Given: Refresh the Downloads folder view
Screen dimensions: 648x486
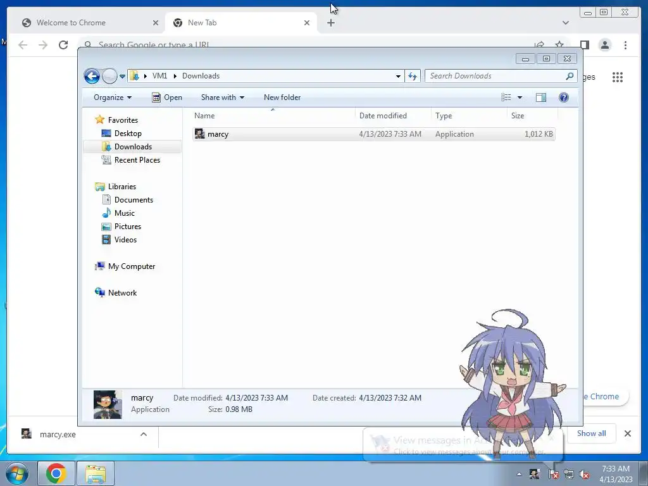Looking at the screenshot, I should [x=413, y=76].
